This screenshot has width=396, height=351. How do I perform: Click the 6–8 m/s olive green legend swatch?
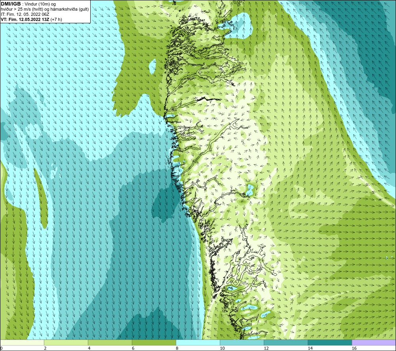[x=154, y=343]
